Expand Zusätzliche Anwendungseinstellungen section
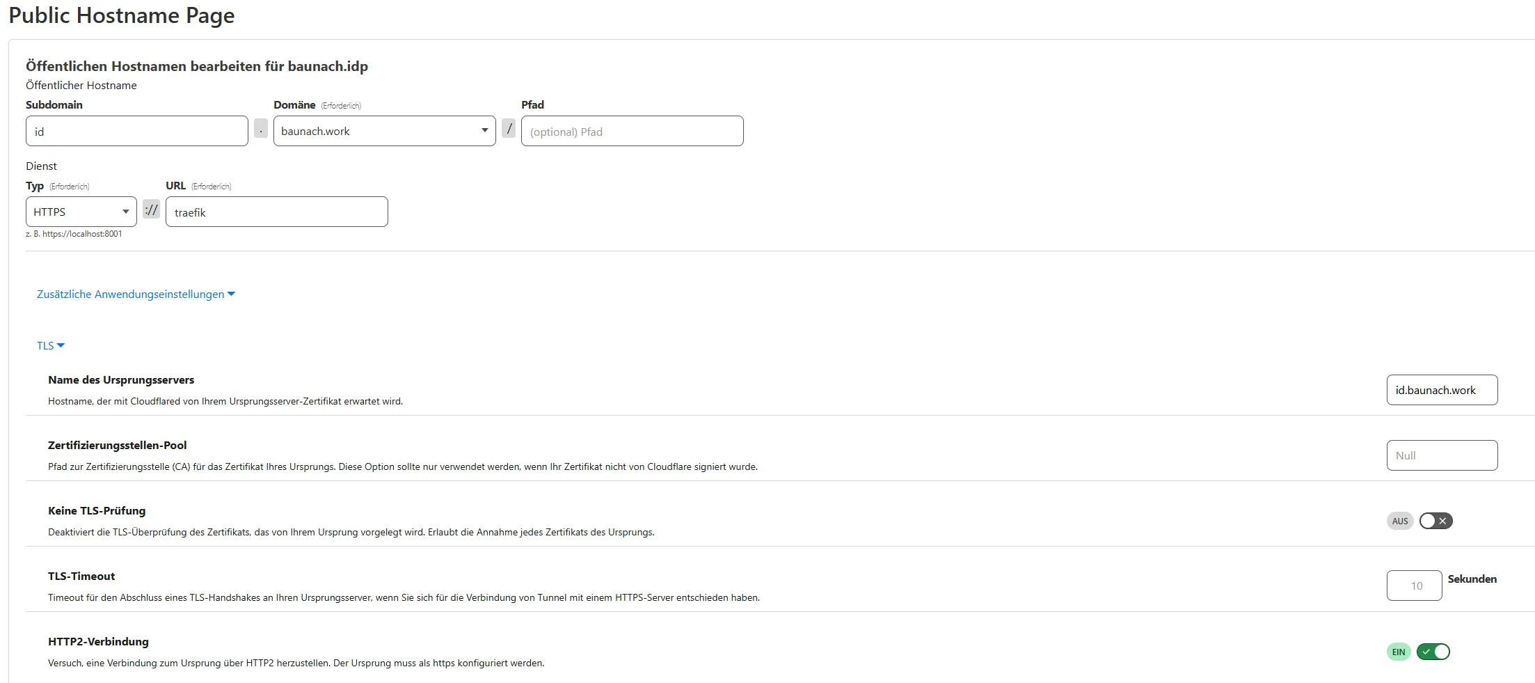Screen dimensions: 1535x683 [136, 295]
